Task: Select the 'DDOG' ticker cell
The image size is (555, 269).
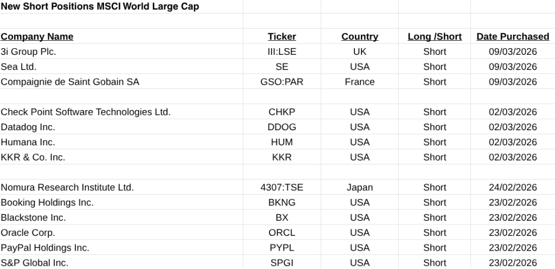Action: 282,127
